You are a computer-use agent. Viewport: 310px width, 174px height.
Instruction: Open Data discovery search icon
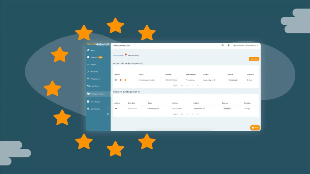click(x=88, y=79)
